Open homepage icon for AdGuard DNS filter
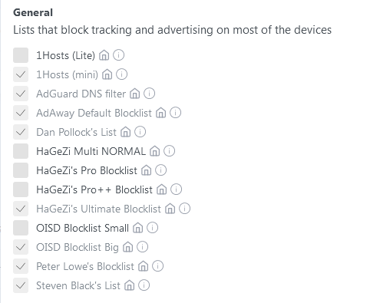 [x=135, y=94]
